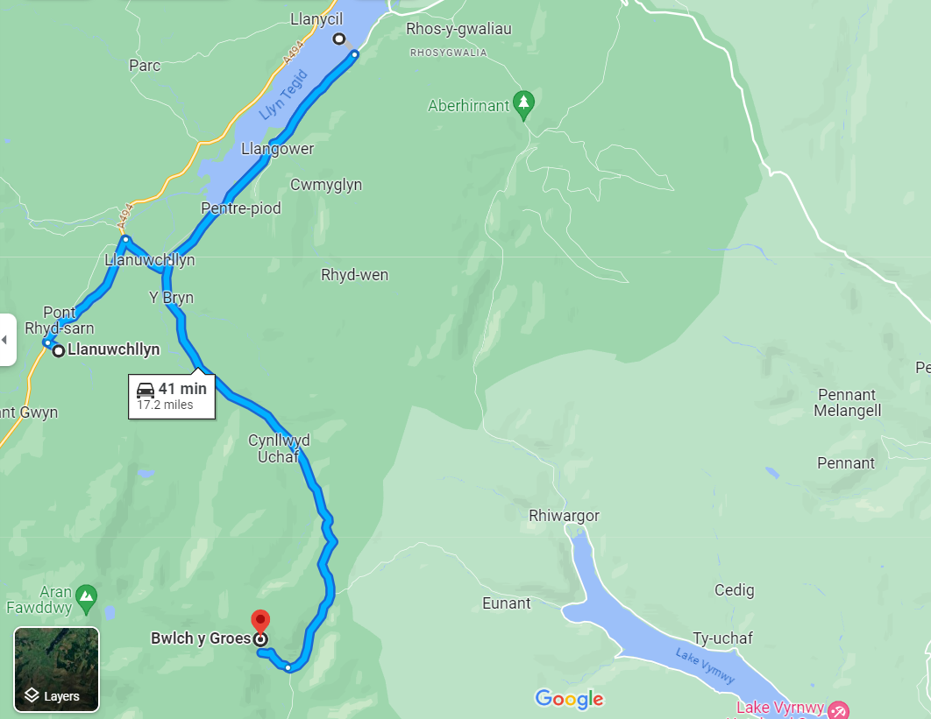Click the Lake Vyrnwy pink attraction icon

[838, 711]
